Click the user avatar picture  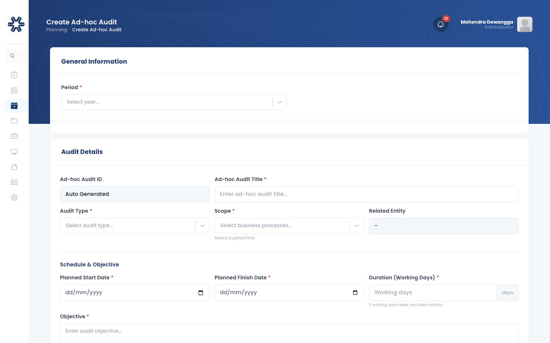[x=525, y=24]
